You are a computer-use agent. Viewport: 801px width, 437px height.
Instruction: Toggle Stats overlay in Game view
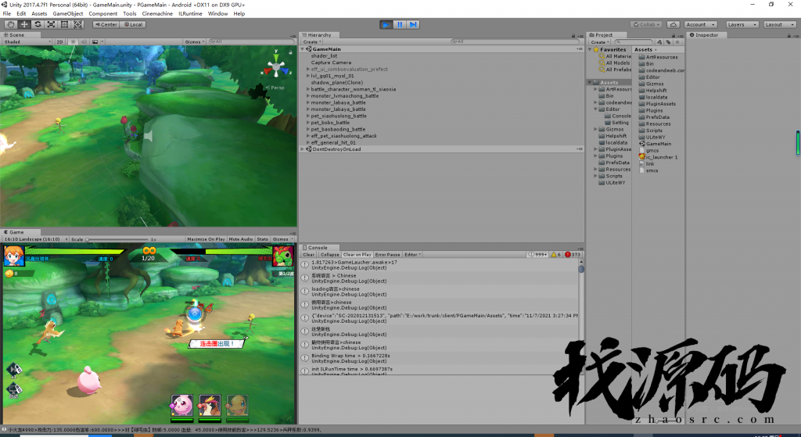(x=263, y=239)
